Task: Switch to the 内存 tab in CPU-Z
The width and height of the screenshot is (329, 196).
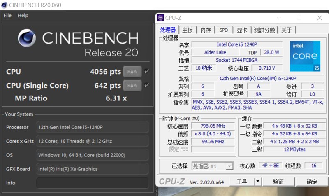Action: click(x=206, y=30)
